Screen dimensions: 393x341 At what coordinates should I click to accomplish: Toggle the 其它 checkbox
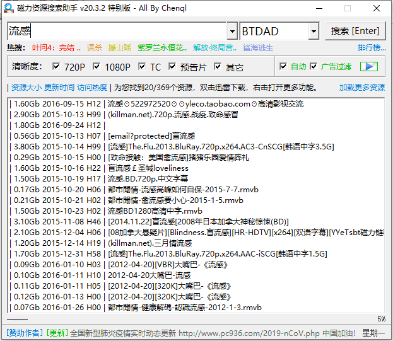click(218, 67)
